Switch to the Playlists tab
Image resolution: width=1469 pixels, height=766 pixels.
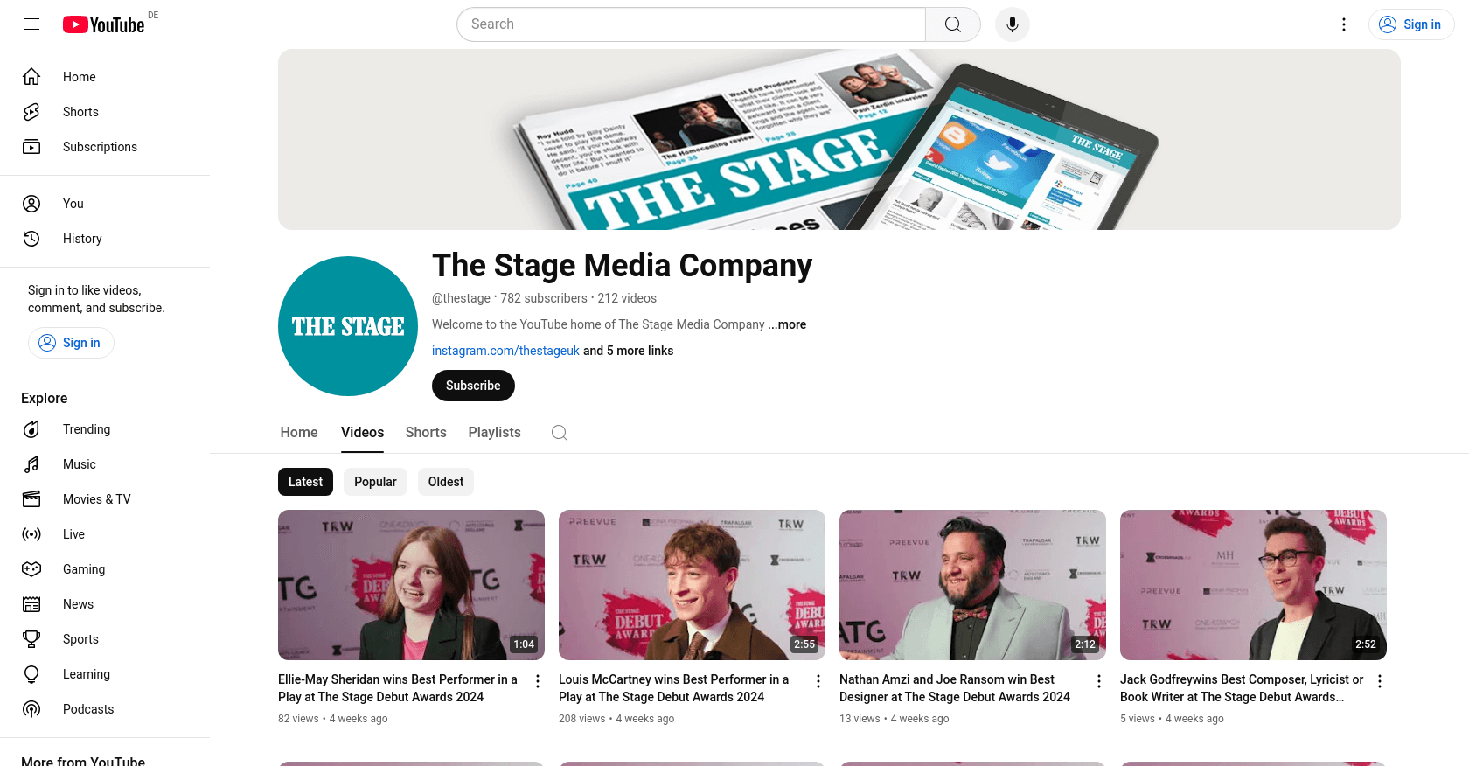click(494, 433)
